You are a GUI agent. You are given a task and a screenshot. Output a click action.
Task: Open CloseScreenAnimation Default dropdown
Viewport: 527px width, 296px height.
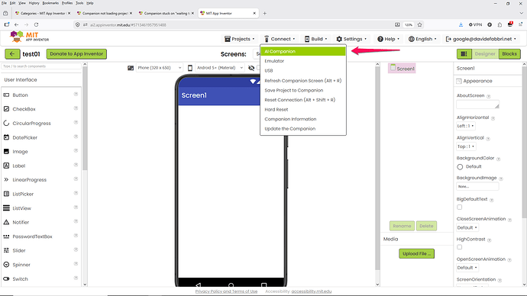pos(467,227)
